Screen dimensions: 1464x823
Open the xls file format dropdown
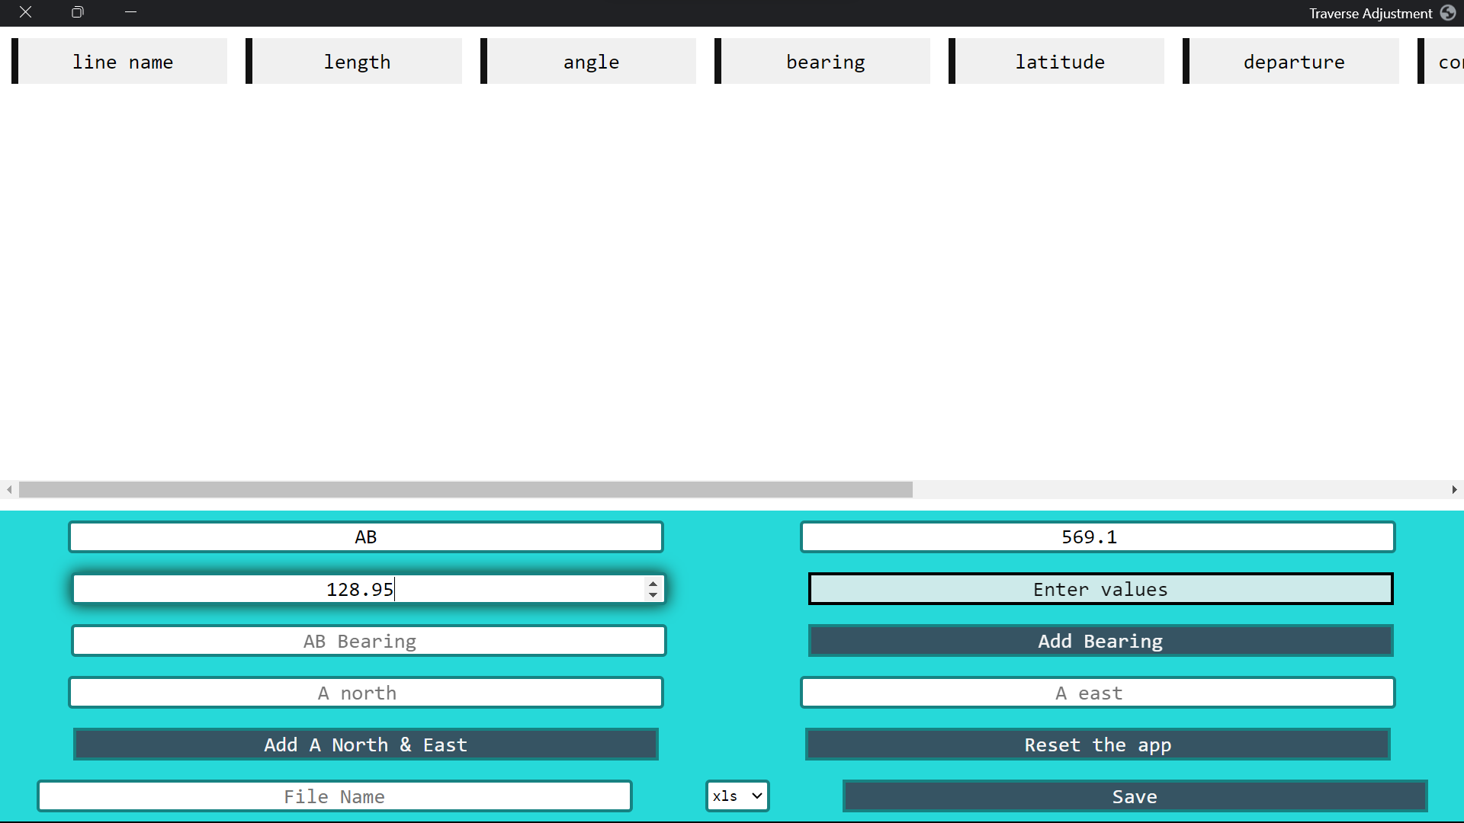(737, 796)
